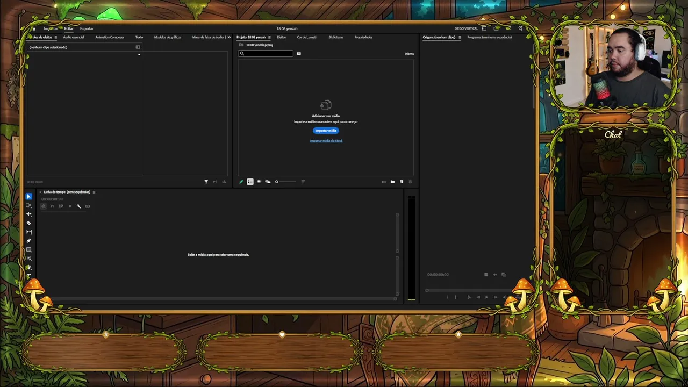Open the Texto panel tab
Image resolution: width=688 pixels, height=387 pixels.
[x=139, y=37]
